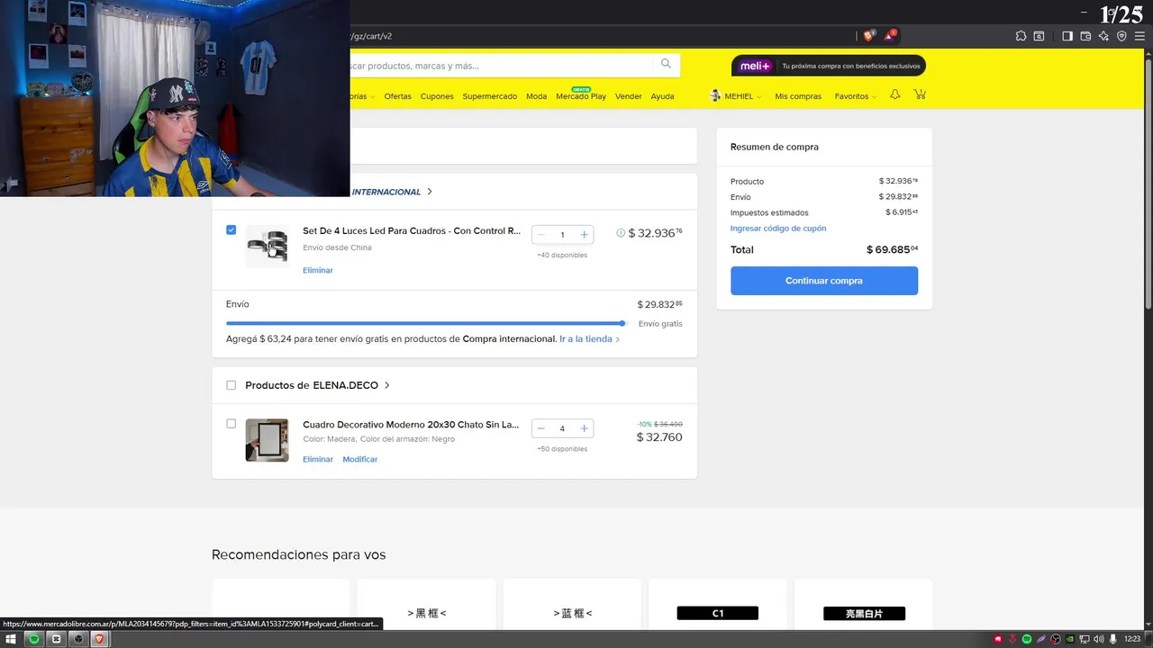Toggle the browser sidebar panel icon
Screen dimensions: 1153x648
coord(1067,36)
